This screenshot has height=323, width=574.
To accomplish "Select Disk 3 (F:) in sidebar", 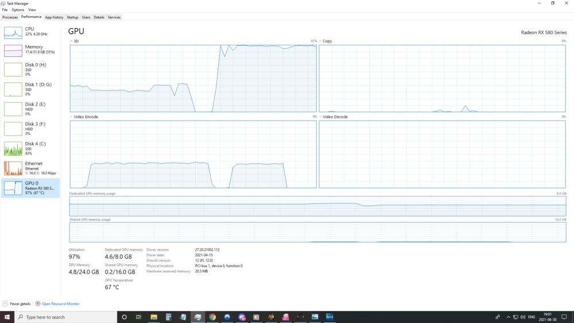I will coord(30,129).
